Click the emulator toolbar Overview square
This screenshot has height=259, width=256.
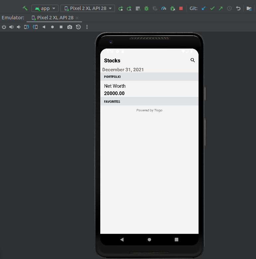[x=61, y=27]
